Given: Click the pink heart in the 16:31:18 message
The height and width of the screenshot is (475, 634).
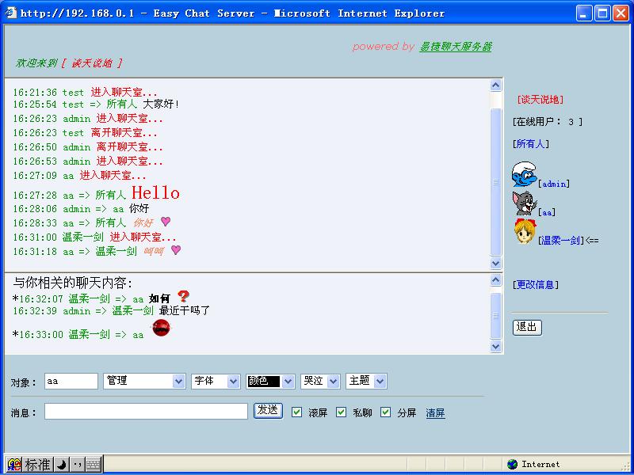Looking at the screenshot, I should click(x=176, y=250).
